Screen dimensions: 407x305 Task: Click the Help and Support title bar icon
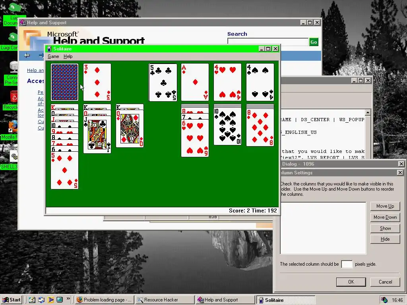[x=23, y=23]
